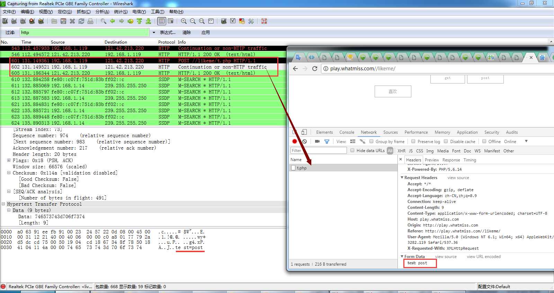Open the 统计(S) menu
Viewport: 554px width, 293px height.
tap(120, 12)
